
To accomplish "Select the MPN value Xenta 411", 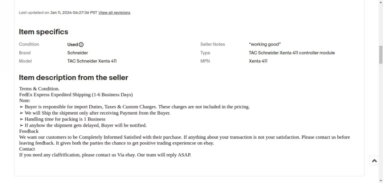I will click(x=258, y=61).
